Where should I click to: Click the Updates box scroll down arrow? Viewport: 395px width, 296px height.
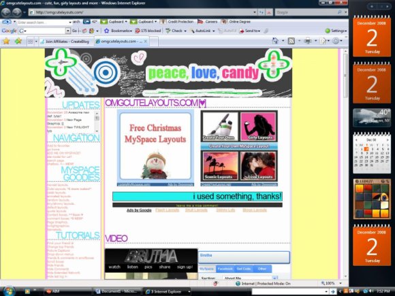(97, 131)
